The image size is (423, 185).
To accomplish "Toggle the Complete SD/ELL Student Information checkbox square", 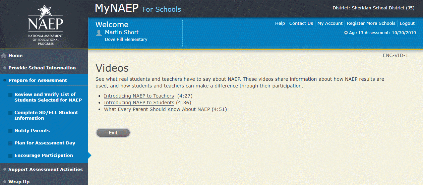I will coord(10,113).
